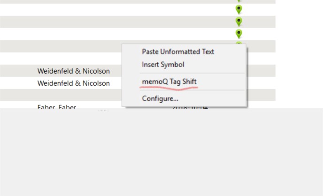Open Configure... from the context menu

pos(160,98)
